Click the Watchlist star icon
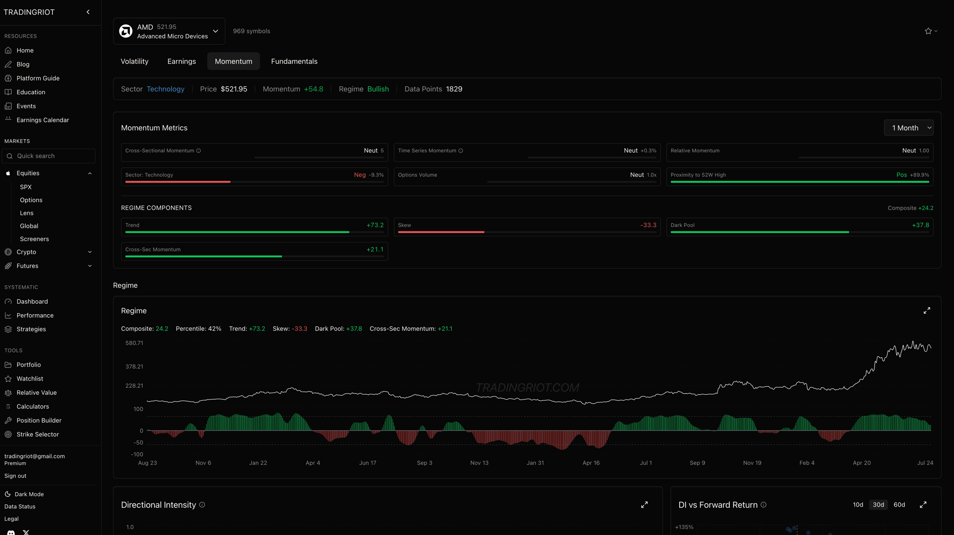This screenshot has width=954, height=535. (8, 379)
